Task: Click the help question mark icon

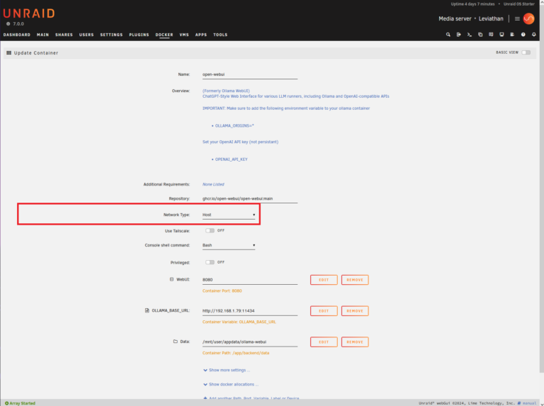Action: (523, 34)
